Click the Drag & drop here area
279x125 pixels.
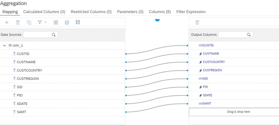coord(234,112)
